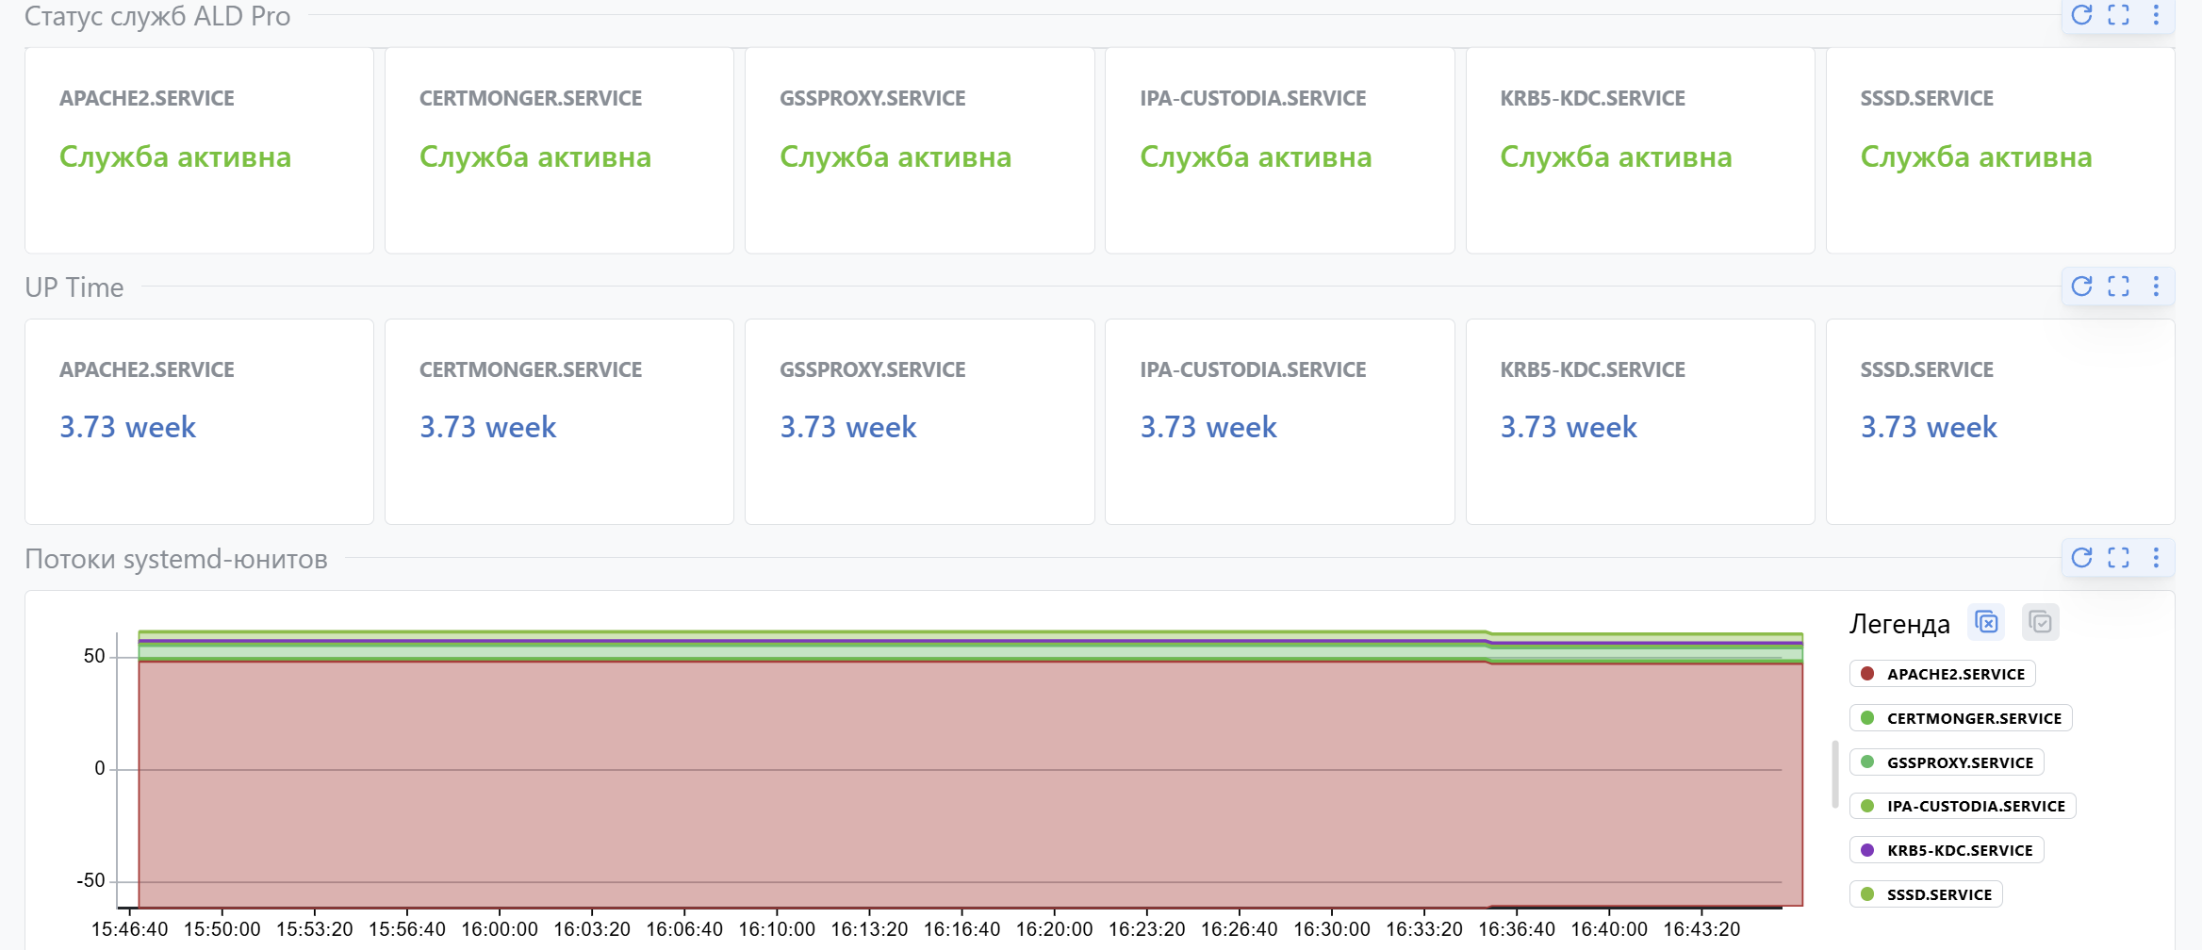Toggle SSSD.SERVICE legend item
Screen dimensions: 2202x950
[x=1926, y=894]
